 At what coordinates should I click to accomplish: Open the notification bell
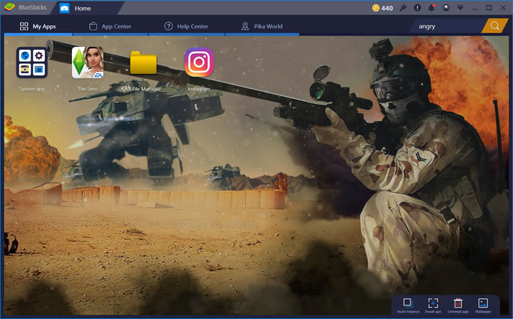pyautogui.click(x=432, y=8)
